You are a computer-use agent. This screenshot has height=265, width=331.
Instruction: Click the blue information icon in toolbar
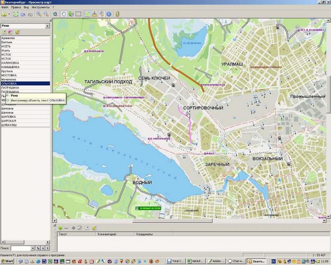tap(108, 14)
